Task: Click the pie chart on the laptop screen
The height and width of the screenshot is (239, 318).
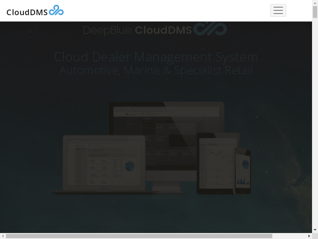Action: (130, 167)
